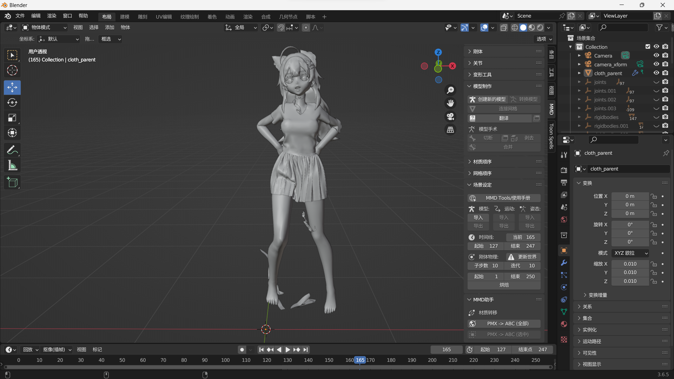Lock the Location X transform value

(653, 196)
